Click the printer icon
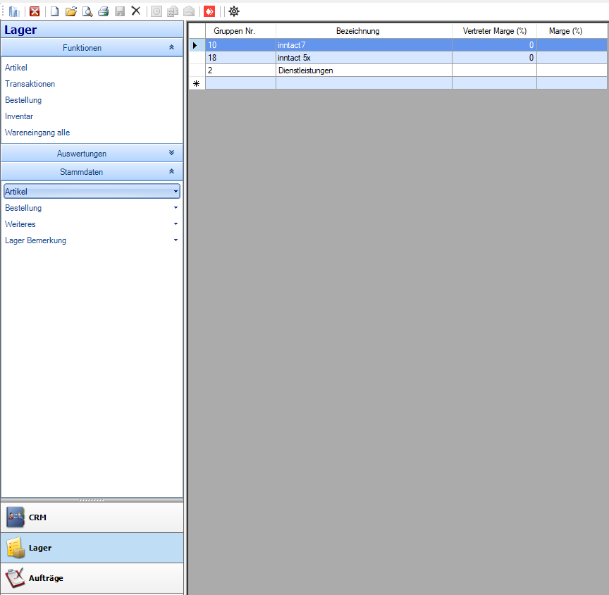Screen dimensions: 609x595 tap(104, 11)
